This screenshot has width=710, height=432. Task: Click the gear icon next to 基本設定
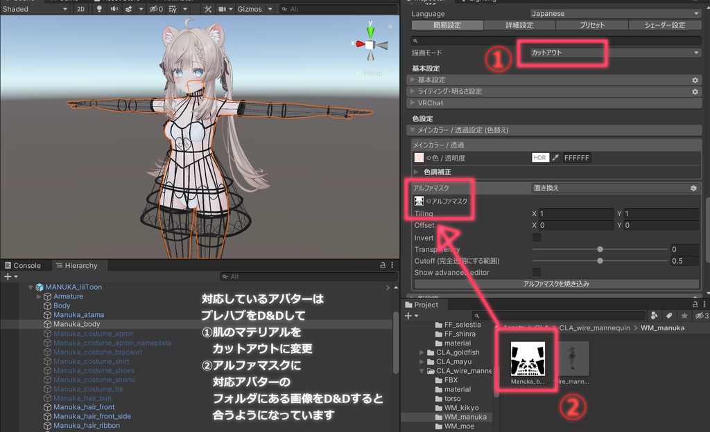(695, 80)
